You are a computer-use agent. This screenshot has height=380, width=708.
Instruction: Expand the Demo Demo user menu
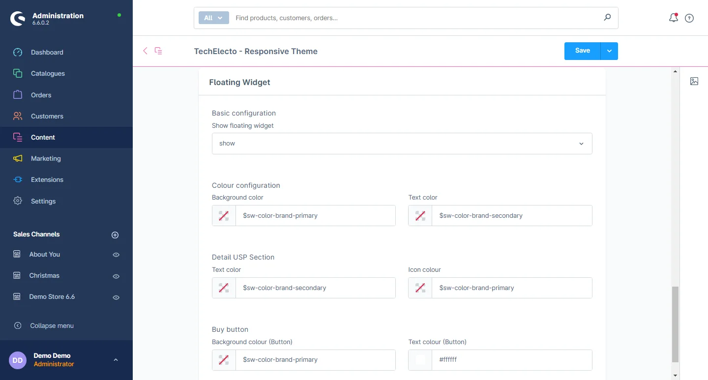point(116,360)
